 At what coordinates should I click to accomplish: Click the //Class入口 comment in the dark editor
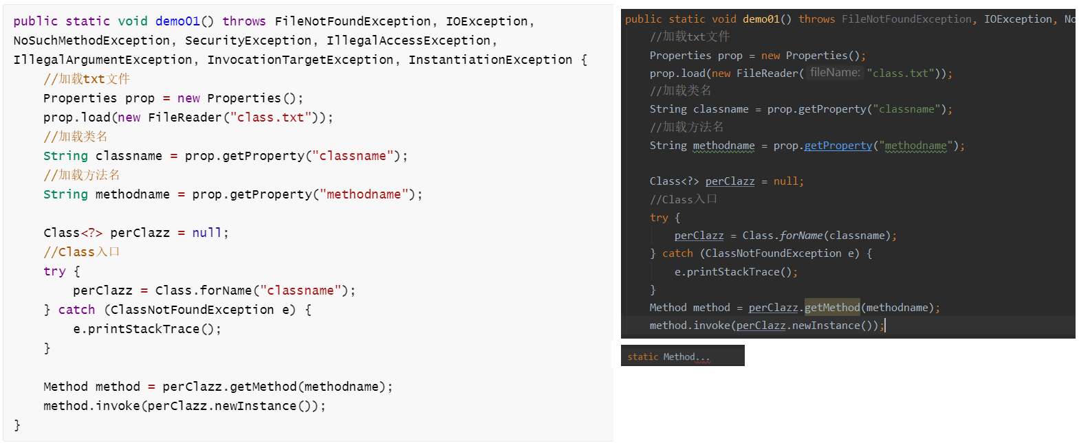683,200
